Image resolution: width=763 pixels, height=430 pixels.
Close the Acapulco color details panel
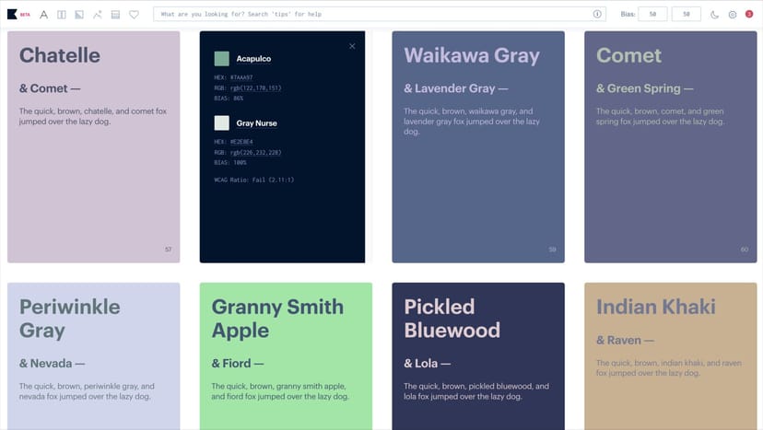coord(352,46)
